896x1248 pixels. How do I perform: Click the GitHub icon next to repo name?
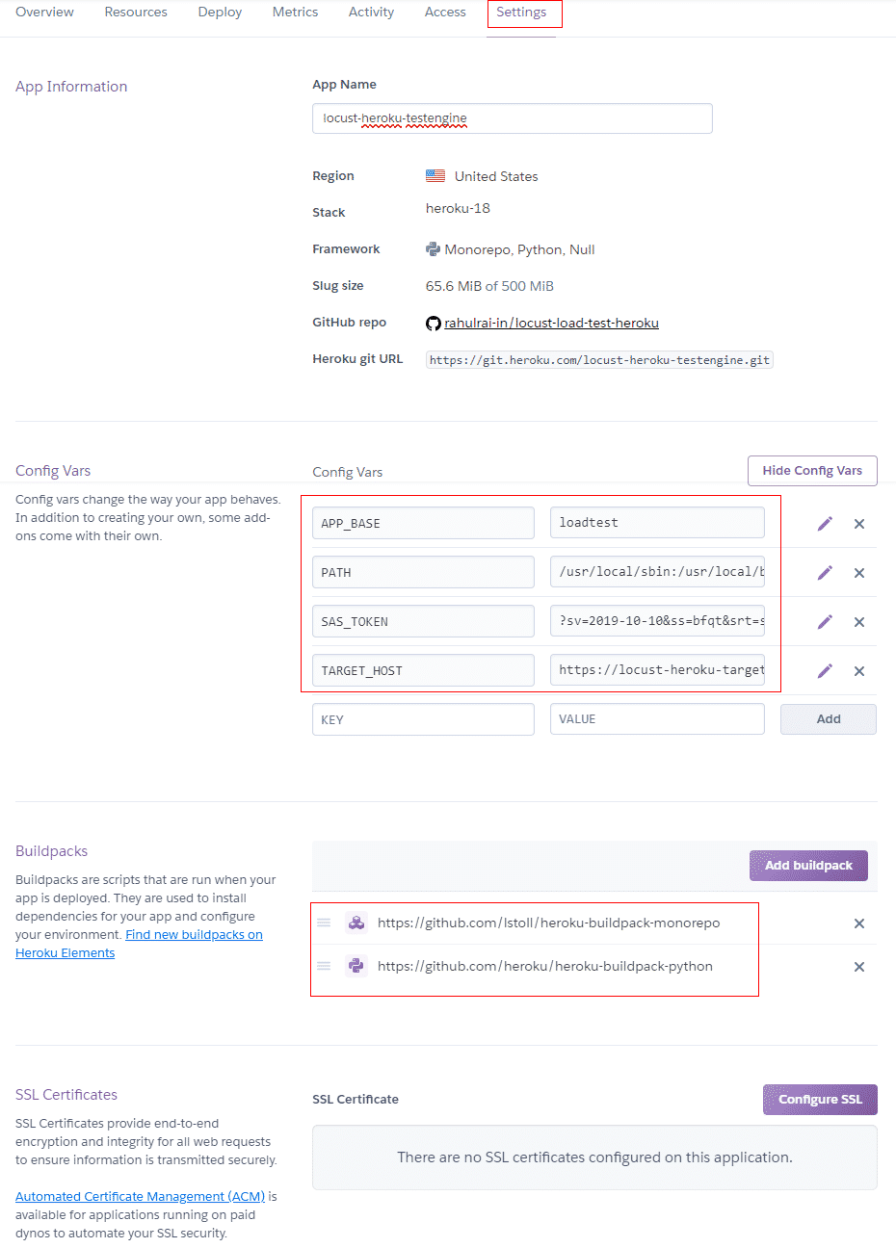tap(434, 324)
